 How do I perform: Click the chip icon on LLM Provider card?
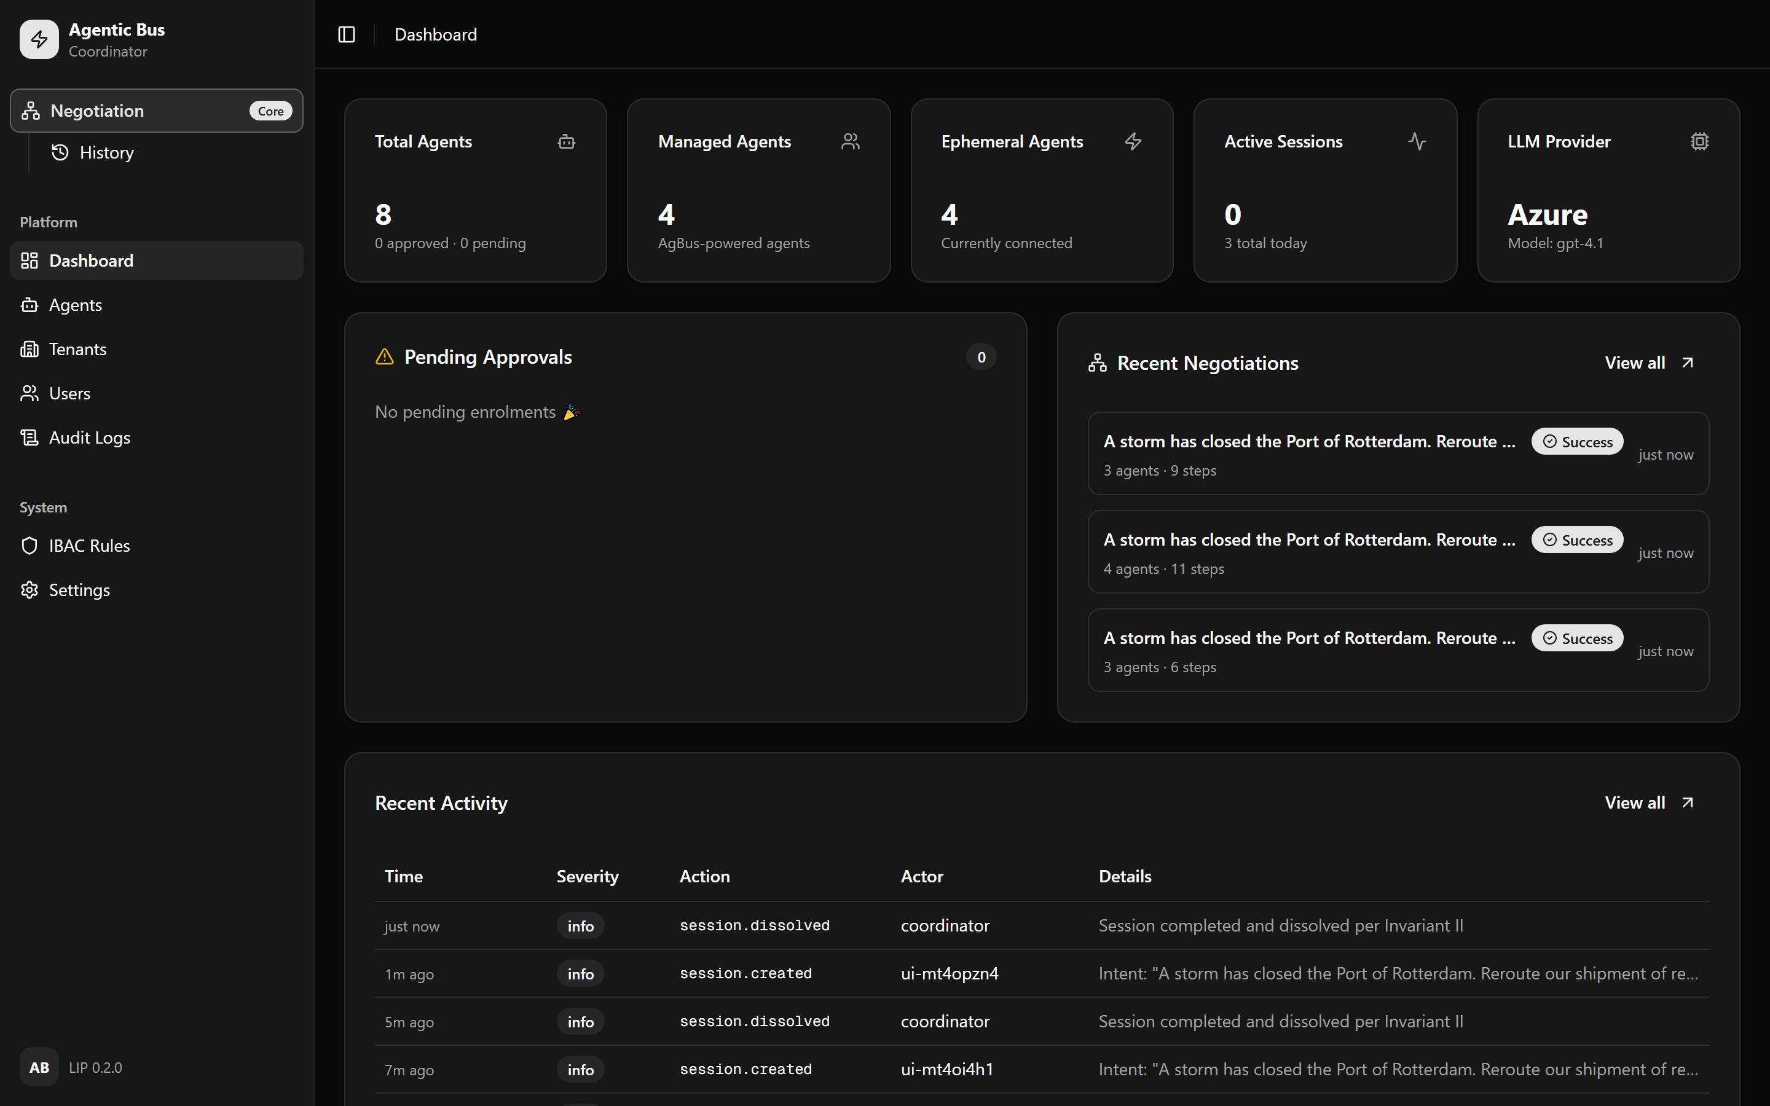tap(1700, 141)
